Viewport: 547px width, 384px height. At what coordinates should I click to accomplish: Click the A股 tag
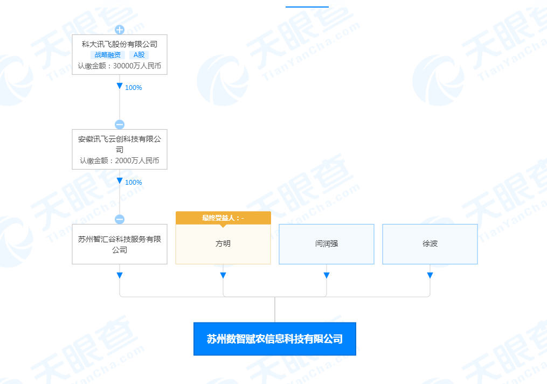[139, 55]
